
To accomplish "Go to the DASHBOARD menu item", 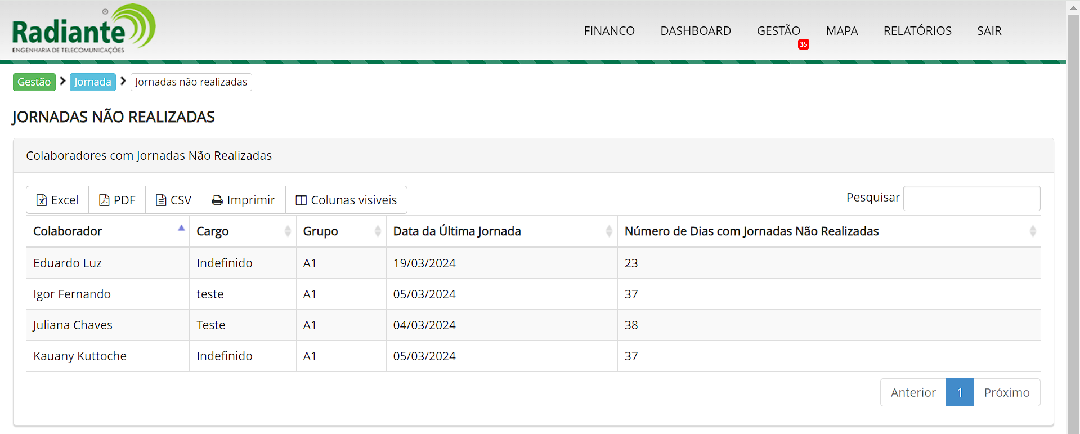I will pyautogui.click(x=696, y=31).
